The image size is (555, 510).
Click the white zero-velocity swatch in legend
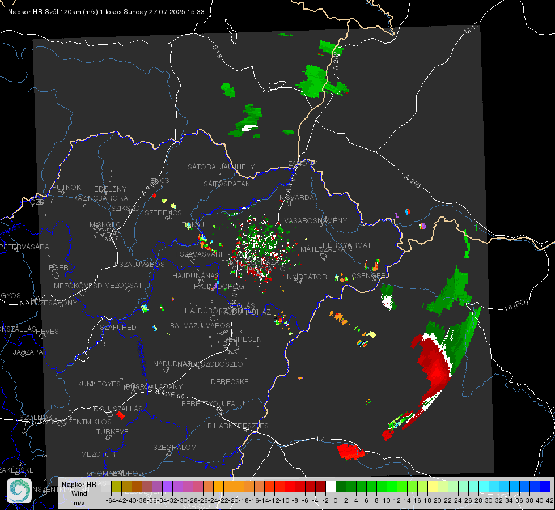[331, 486]
